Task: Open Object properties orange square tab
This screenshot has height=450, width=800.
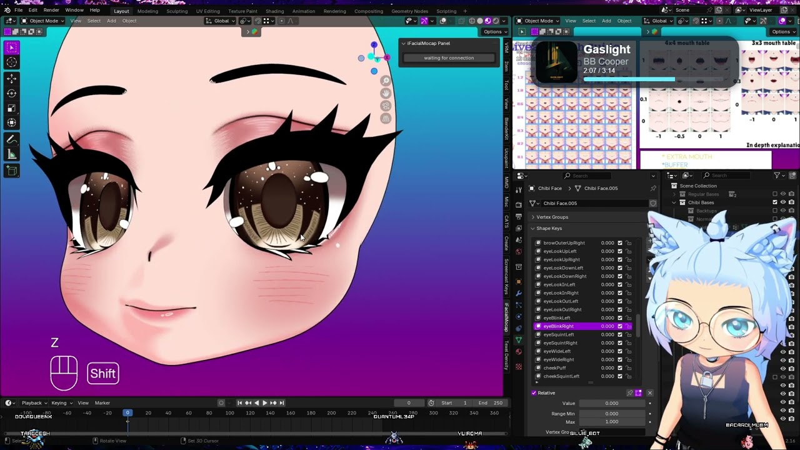Action: [x=518, y=281]
